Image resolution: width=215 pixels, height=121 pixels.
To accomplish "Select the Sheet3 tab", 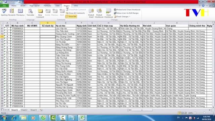I will (34, 110).
